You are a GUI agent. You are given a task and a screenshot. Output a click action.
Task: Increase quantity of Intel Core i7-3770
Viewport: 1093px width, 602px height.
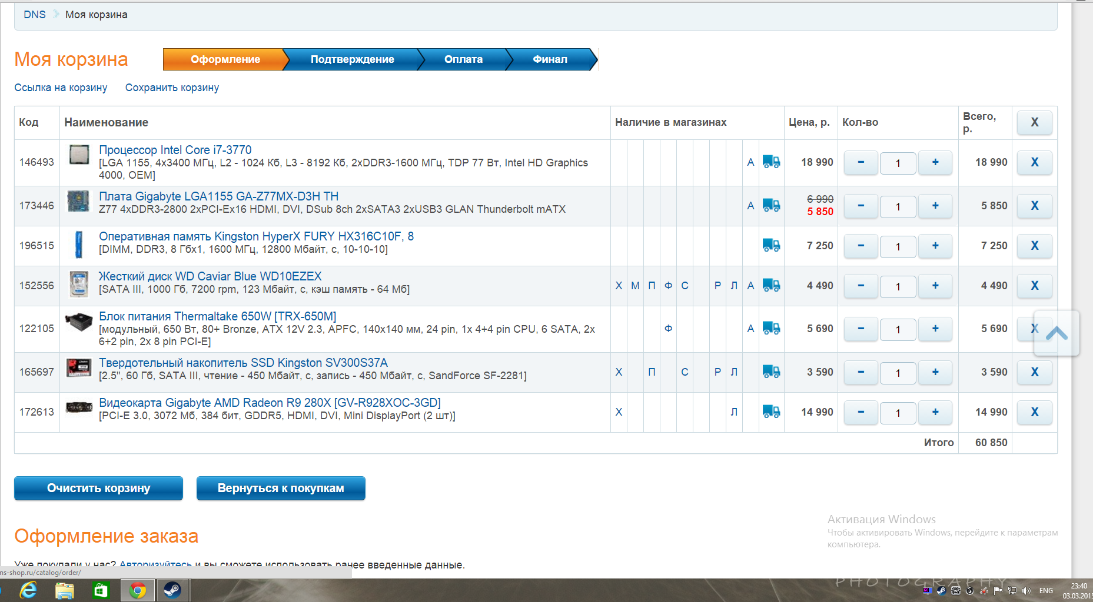pos(935,162)
